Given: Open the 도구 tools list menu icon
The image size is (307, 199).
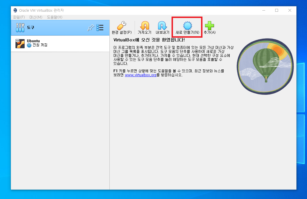Looking at the screenshot, I should point(100,27).
